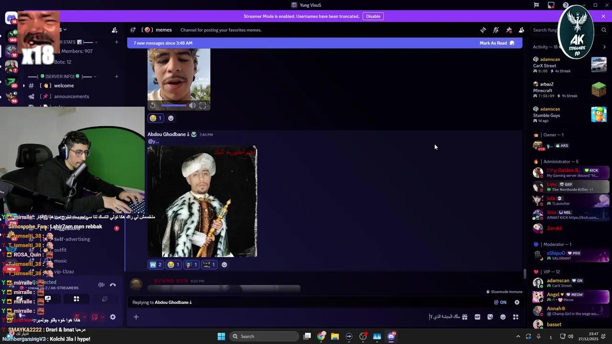Toggle the member list icon
Viewport: 612px width, 344px height.
[522, 30]
